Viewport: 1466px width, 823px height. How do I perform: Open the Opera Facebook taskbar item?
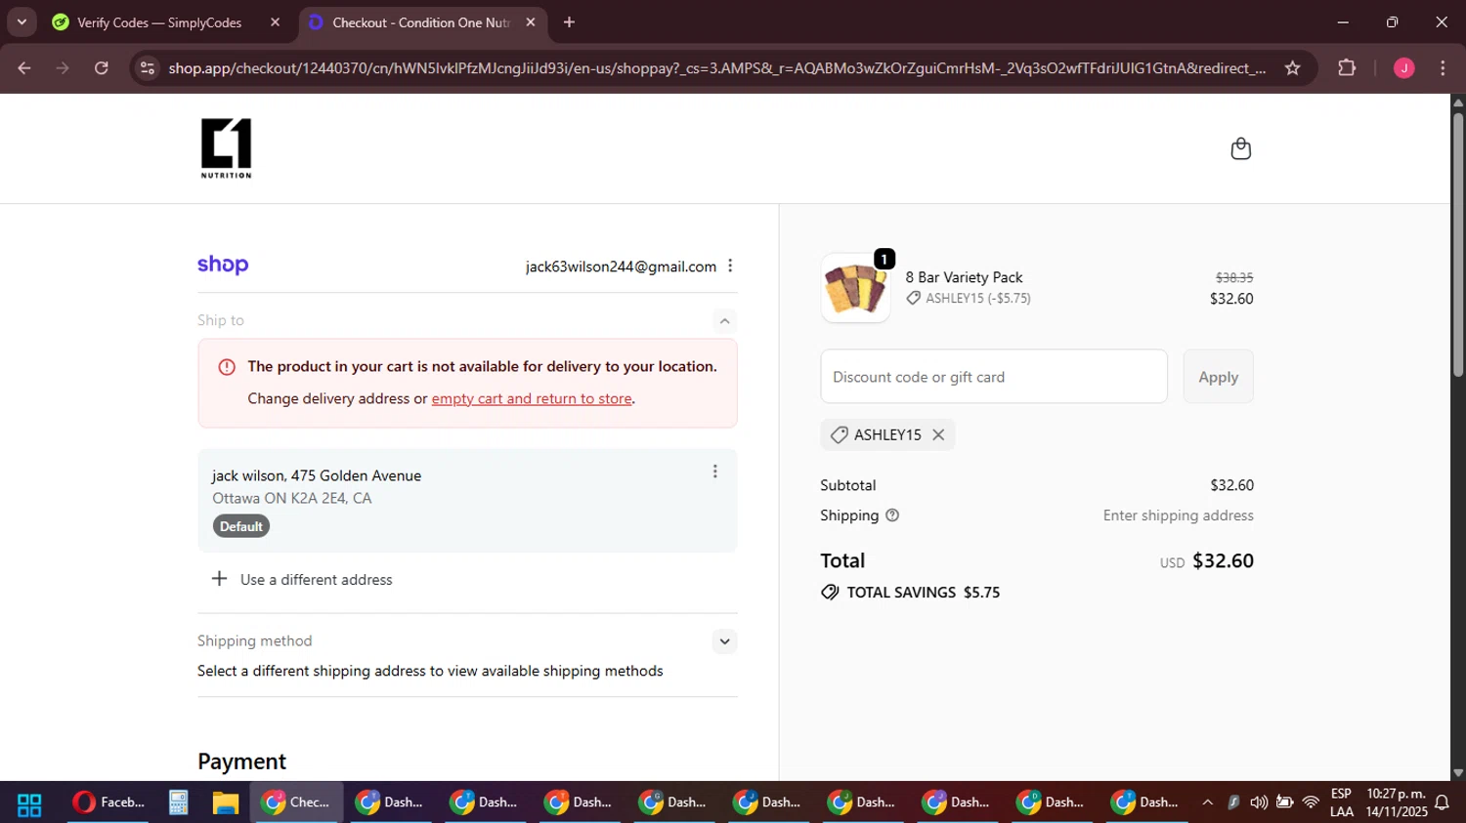click(108, 802)
